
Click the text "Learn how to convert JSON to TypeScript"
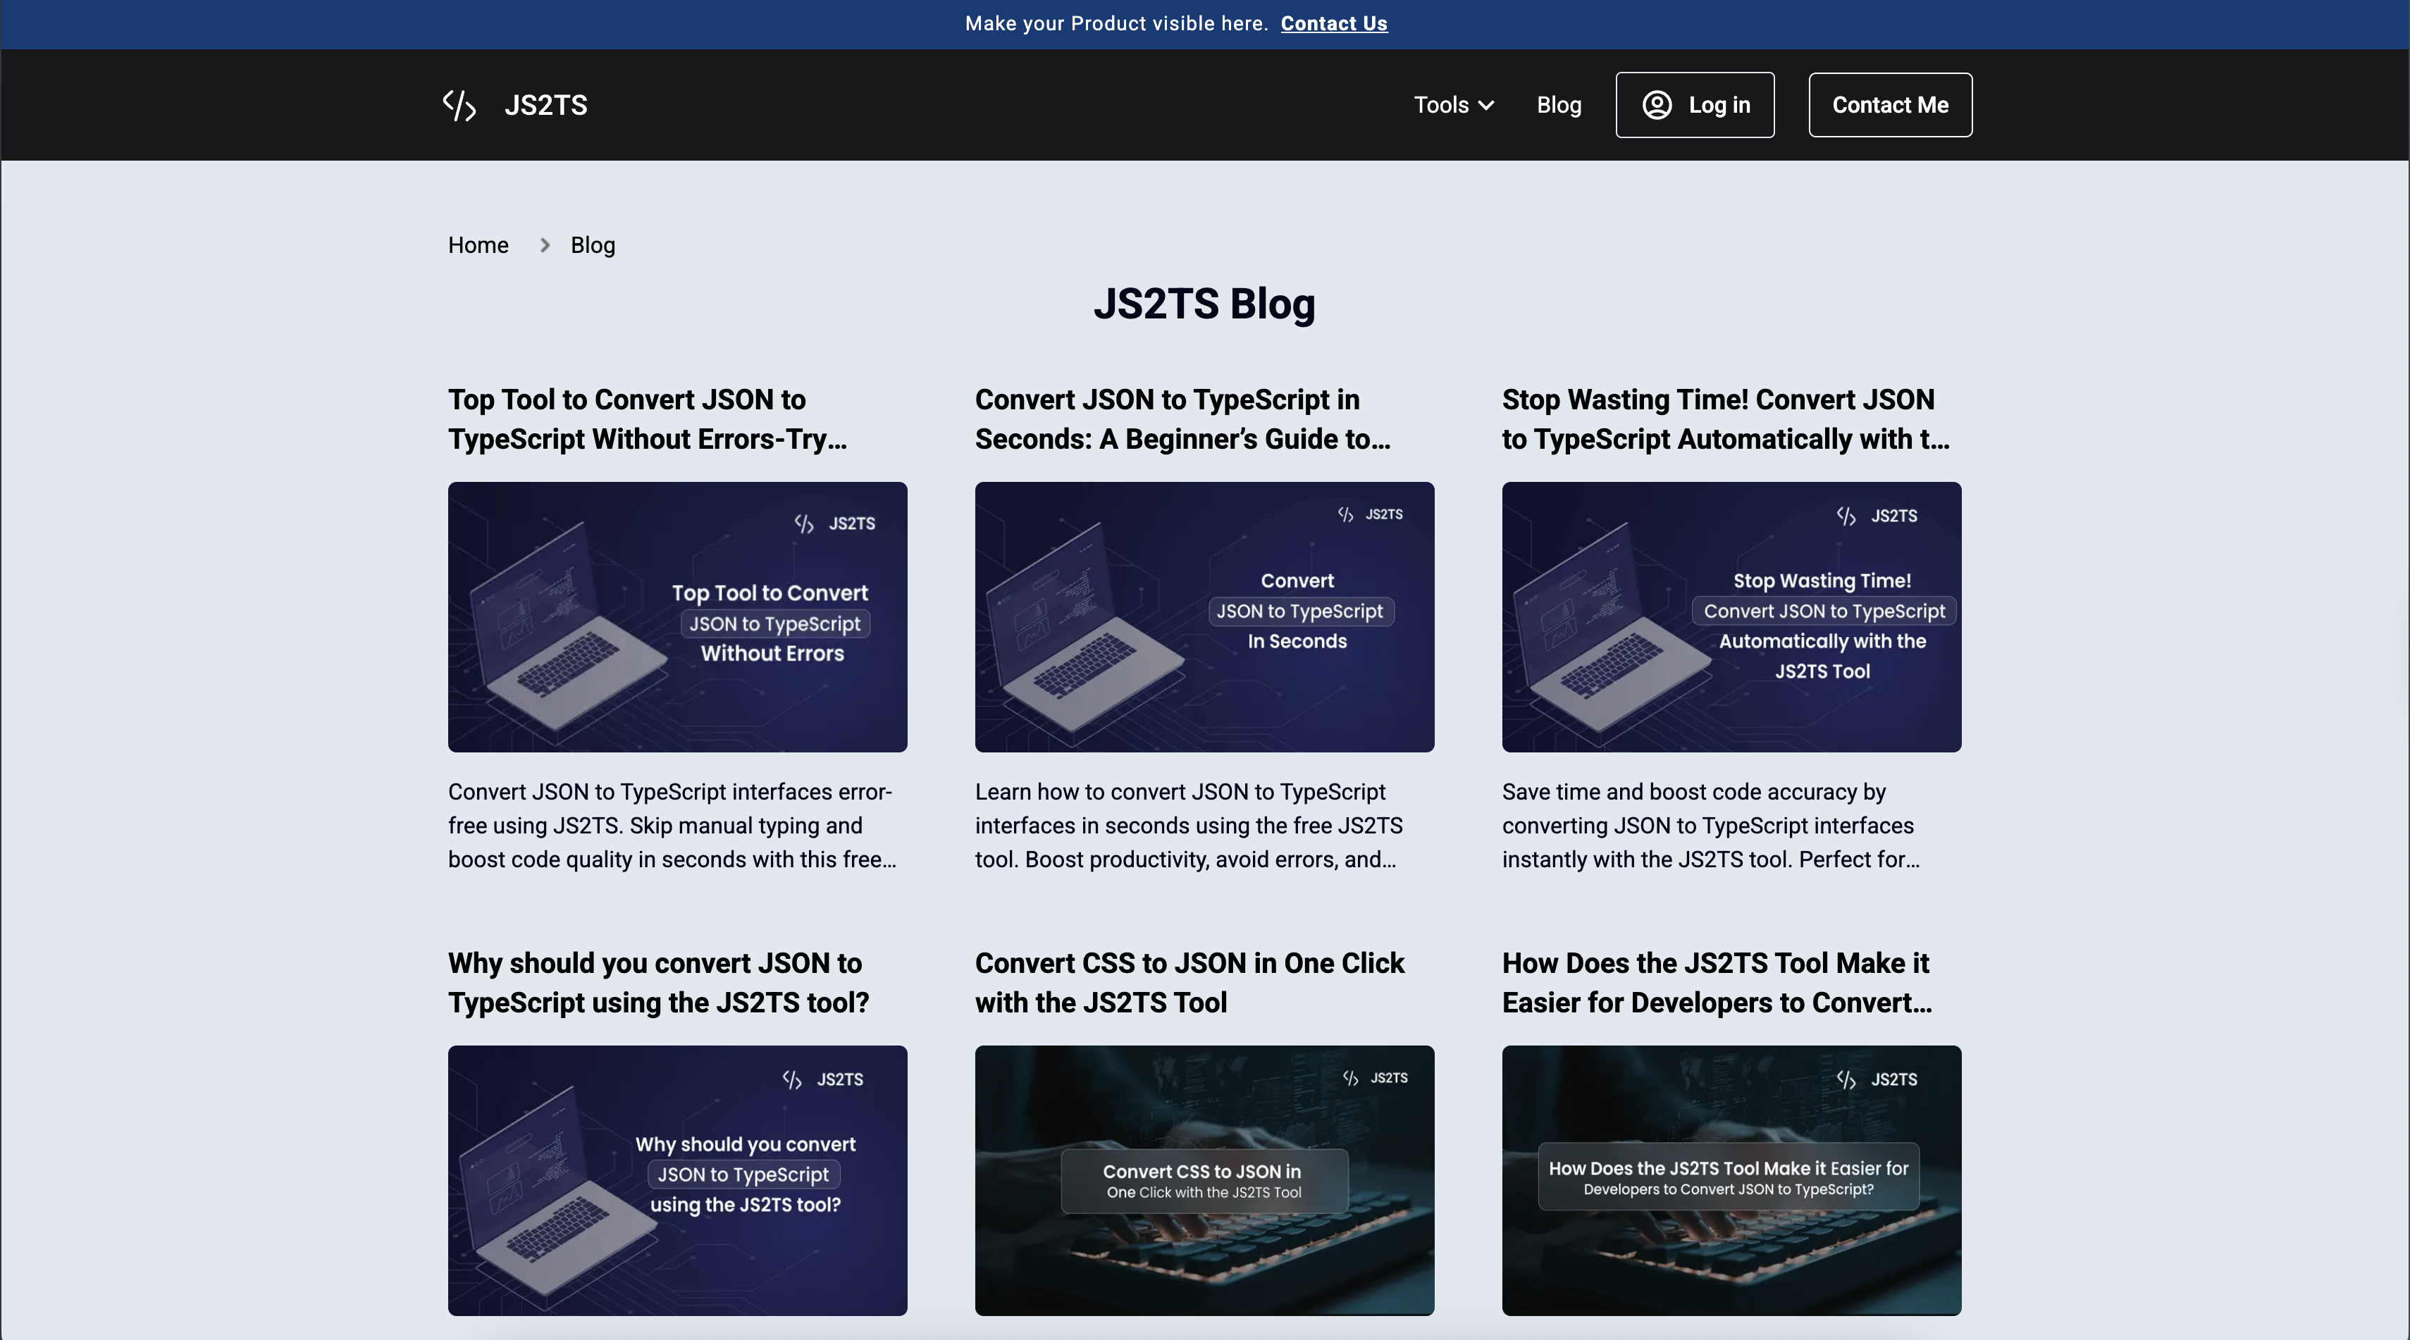[x=1180, y=792]
